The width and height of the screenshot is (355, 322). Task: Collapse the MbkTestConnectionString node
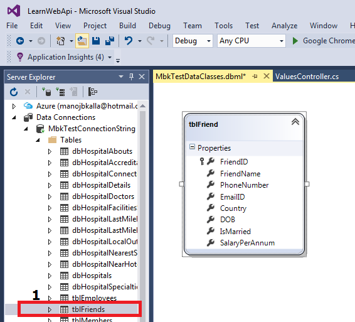tap(26, 129)
